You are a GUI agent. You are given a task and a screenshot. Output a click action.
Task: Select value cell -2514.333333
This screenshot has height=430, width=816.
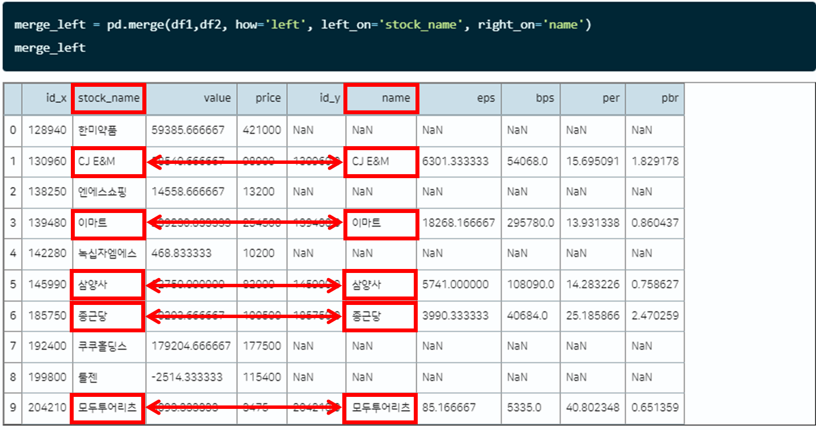(x=191, y=377)
